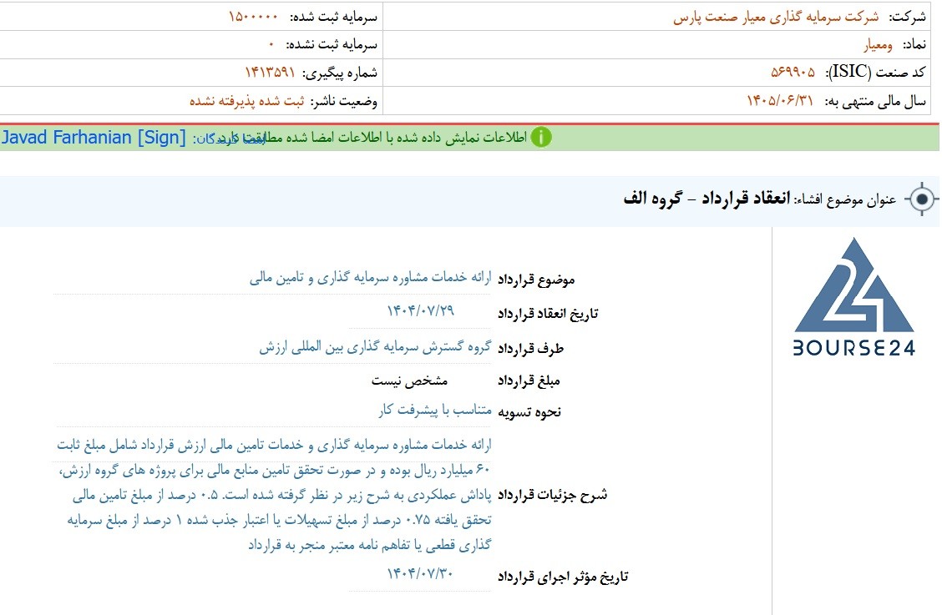Click the label "سال مالی منتهی به:"

(x=875, y=101)
